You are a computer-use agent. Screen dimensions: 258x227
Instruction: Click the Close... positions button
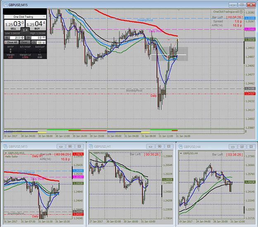click(x=25, y=42)
